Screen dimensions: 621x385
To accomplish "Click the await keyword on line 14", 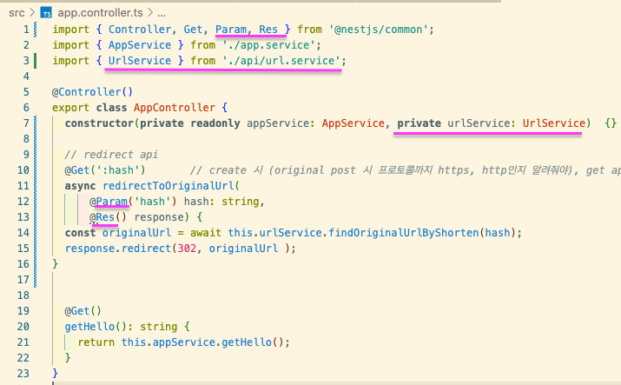I will (206, 233).
